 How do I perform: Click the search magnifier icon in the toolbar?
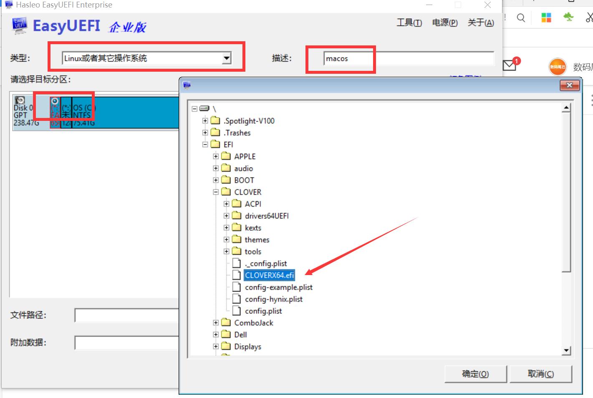pos(521,18)
